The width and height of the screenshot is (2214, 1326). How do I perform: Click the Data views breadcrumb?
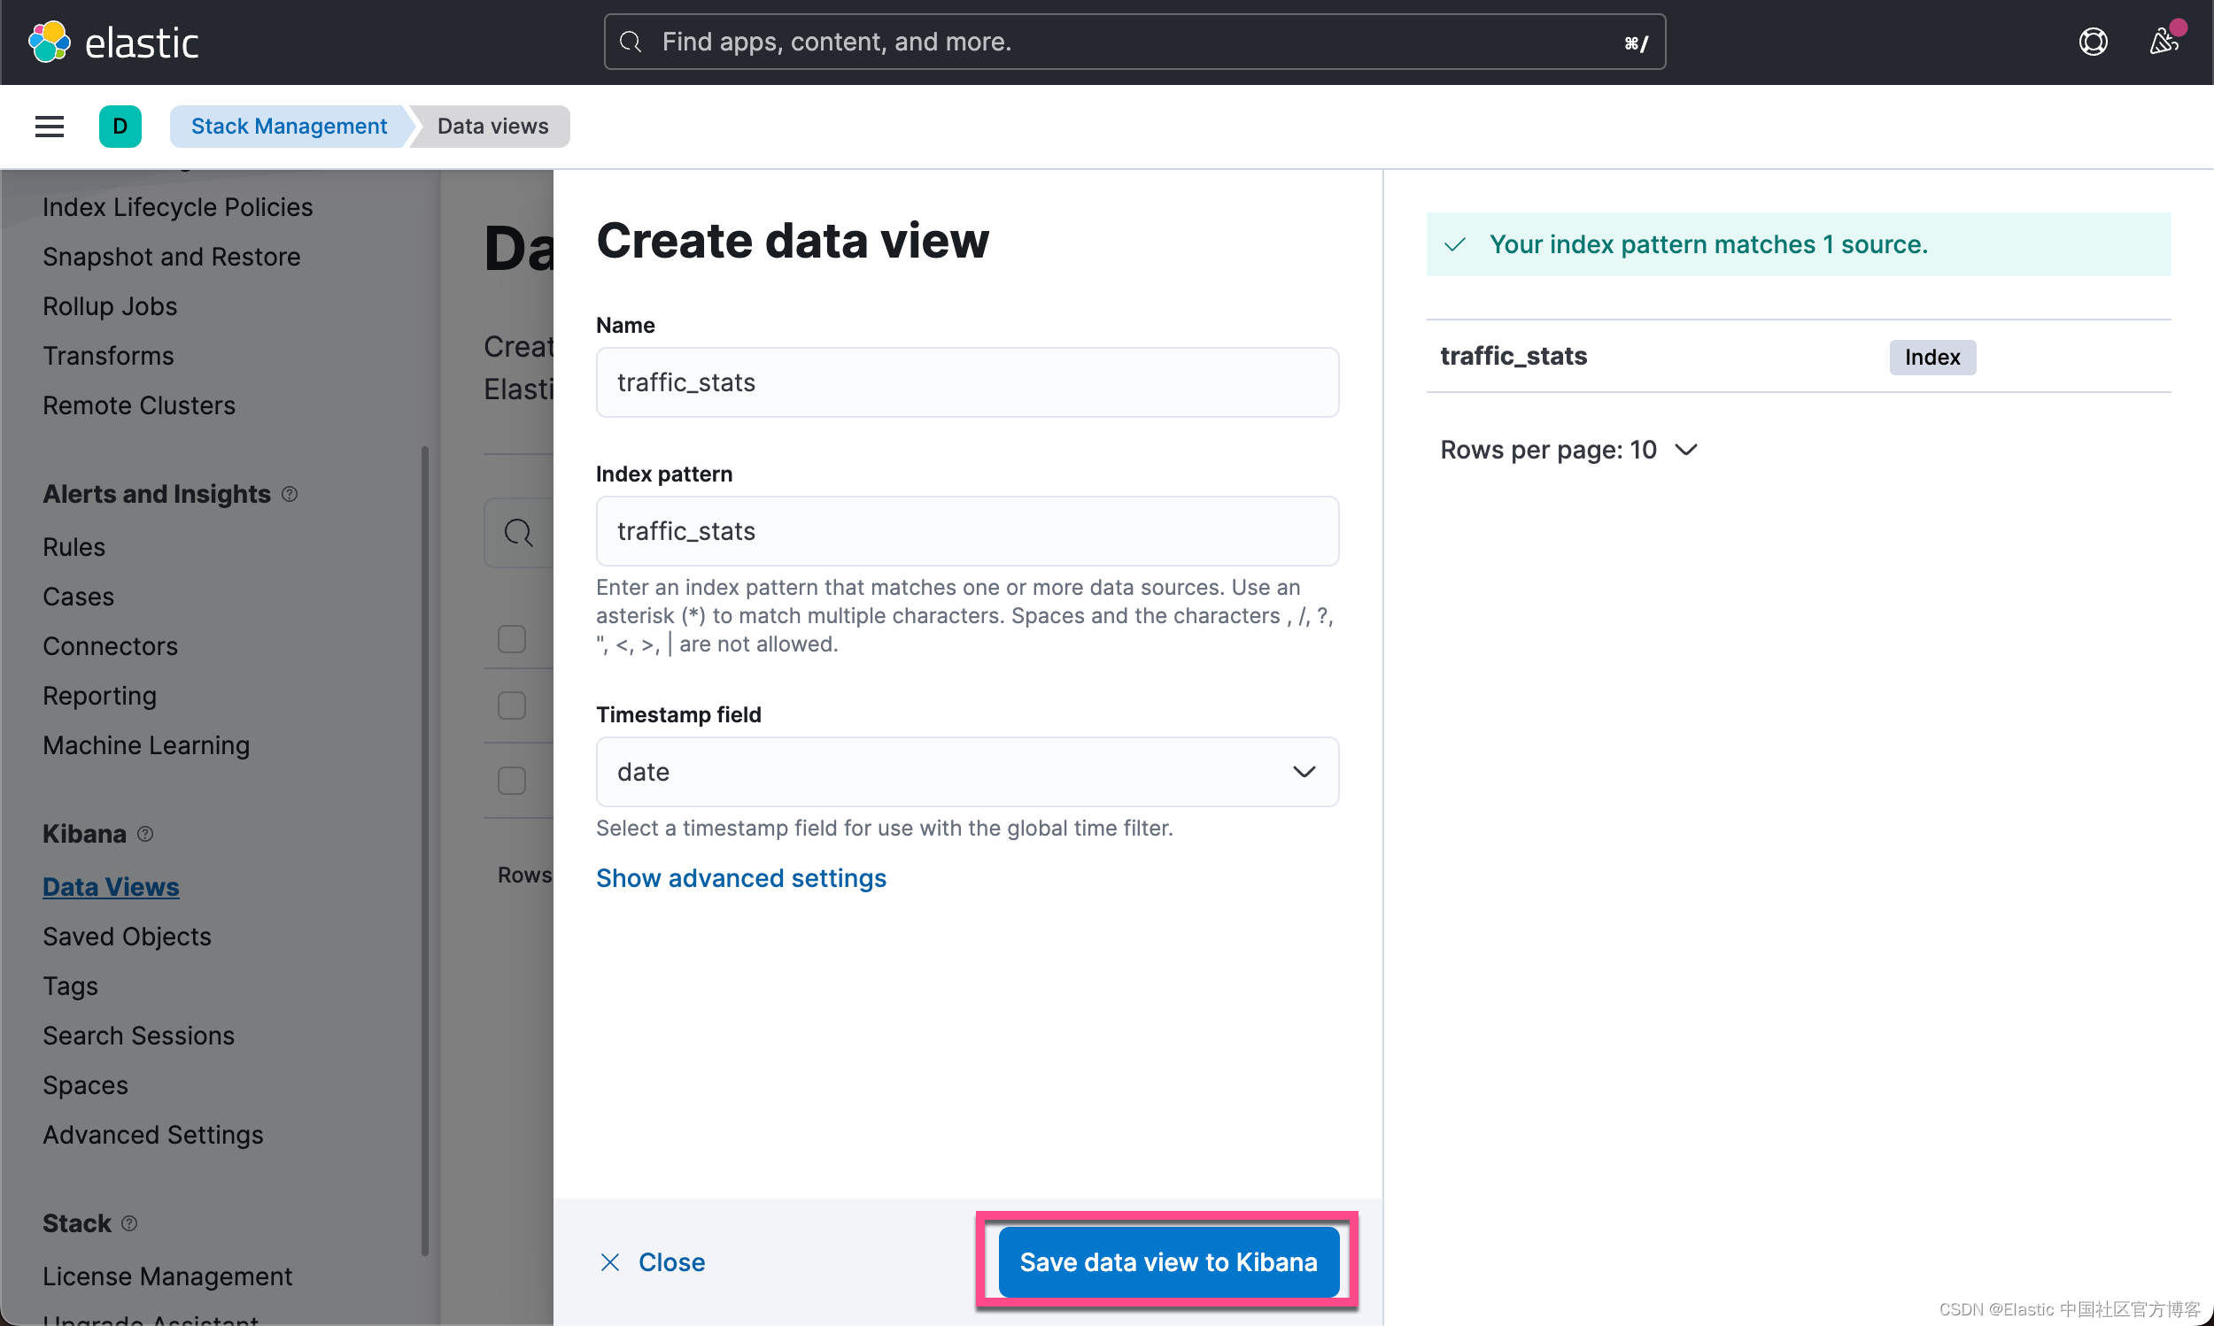click(492, 126)
